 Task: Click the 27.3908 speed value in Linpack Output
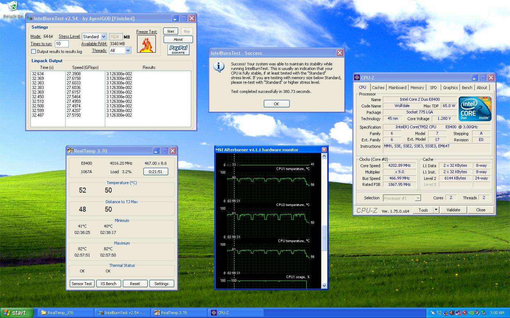click(74, 74)
